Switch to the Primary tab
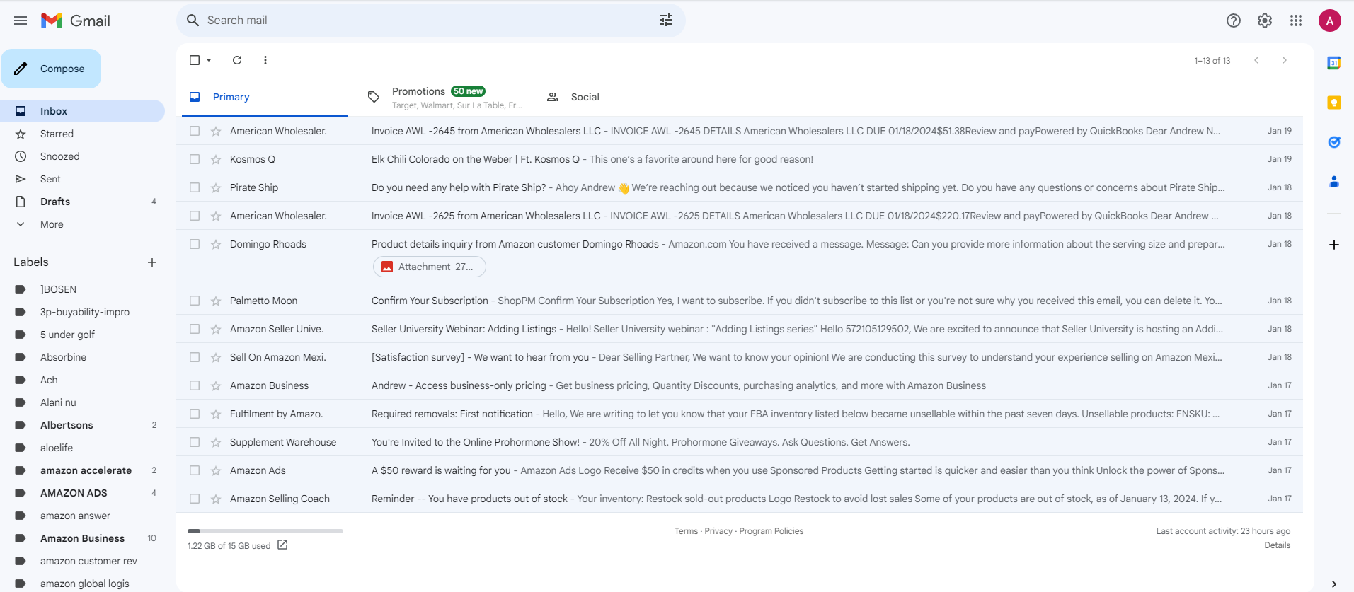Image resolution: width=1354 pixels, height=592 pixels. 265,97
